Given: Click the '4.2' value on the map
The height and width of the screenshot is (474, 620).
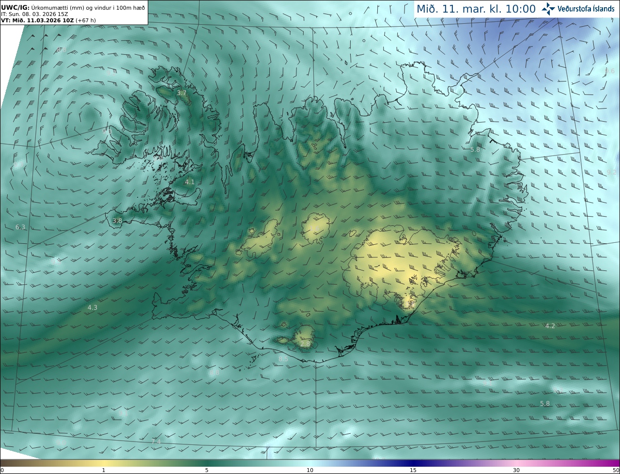Looking at the screenshot, I should [550, 326].
